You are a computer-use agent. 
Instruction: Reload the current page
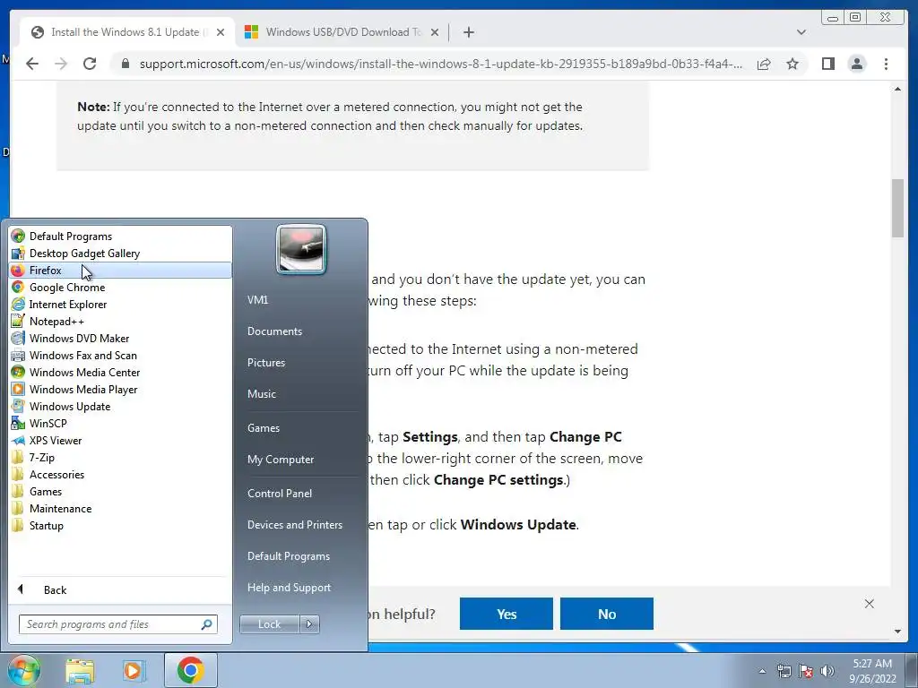coord(90,64)
